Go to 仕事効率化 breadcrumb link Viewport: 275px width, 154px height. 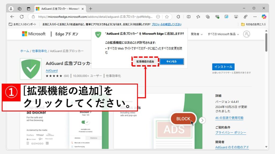(39, 51)
